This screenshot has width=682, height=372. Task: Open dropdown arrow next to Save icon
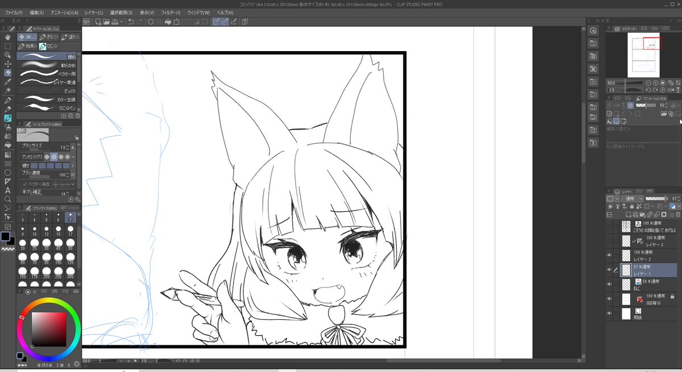pos(122,22)
